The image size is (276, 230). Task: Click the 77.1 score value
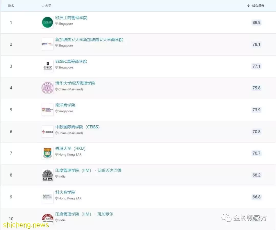pos(257,66)
